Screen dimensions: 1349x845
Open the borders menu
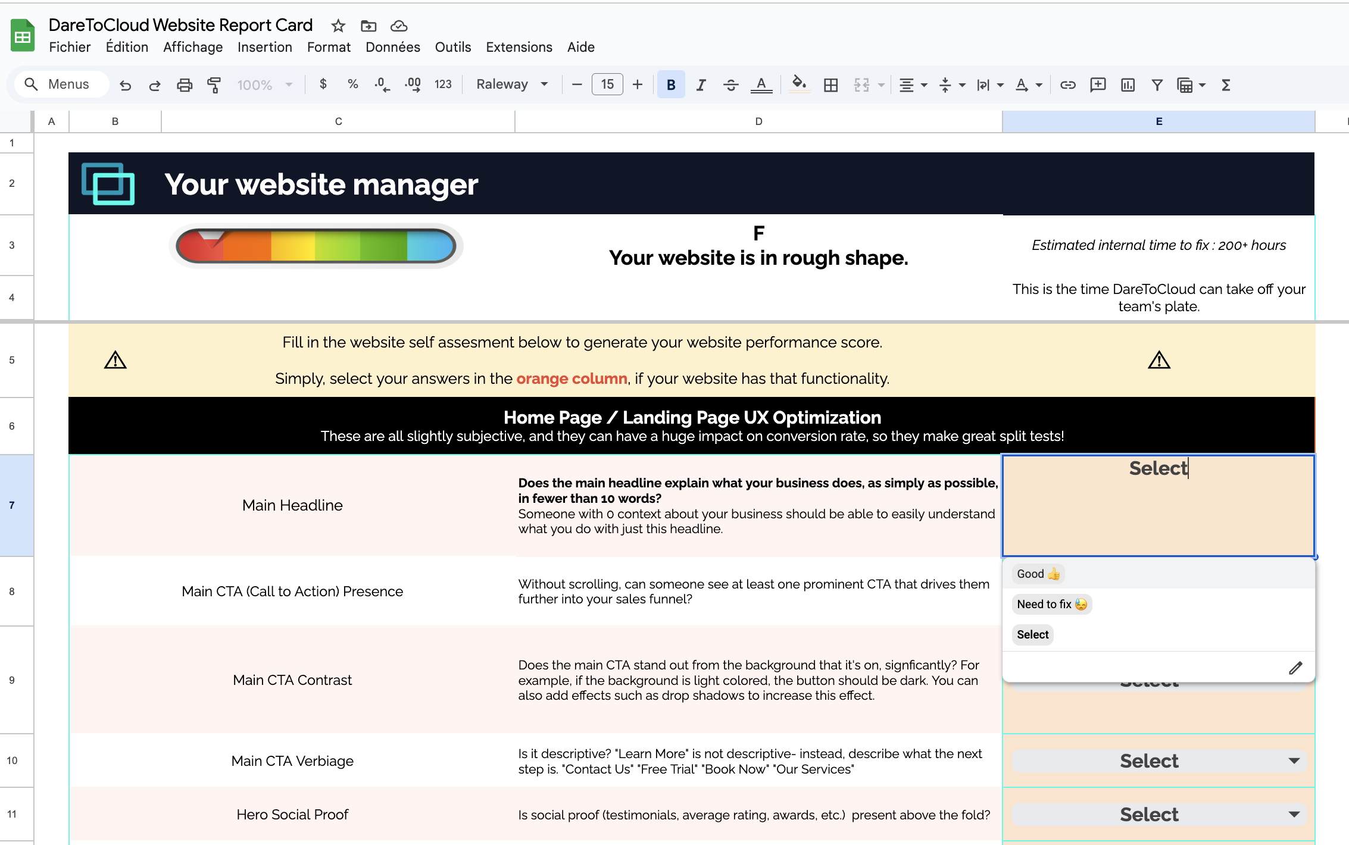coord(831,85)
